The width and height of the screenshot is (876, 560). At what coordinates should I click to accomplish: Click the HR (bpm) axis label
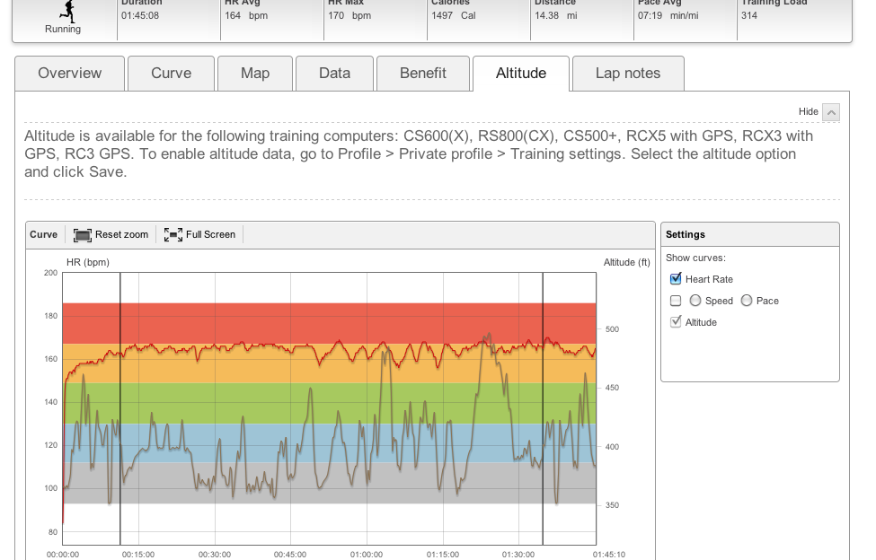click(x=88, y=262)
